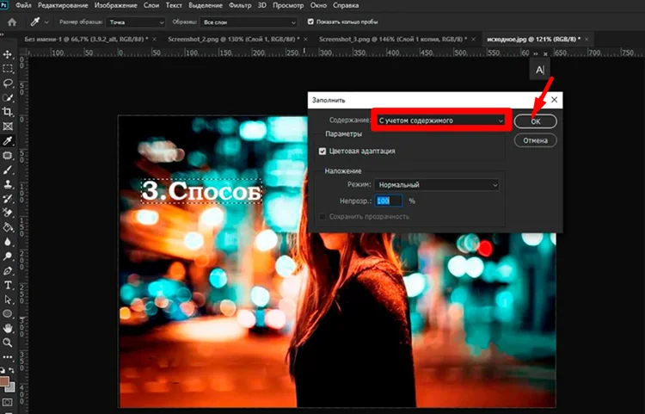Click the selected '3.Способ' text on canvas
The width and height of the screenshot is (645, 414).
coord(201,191)
